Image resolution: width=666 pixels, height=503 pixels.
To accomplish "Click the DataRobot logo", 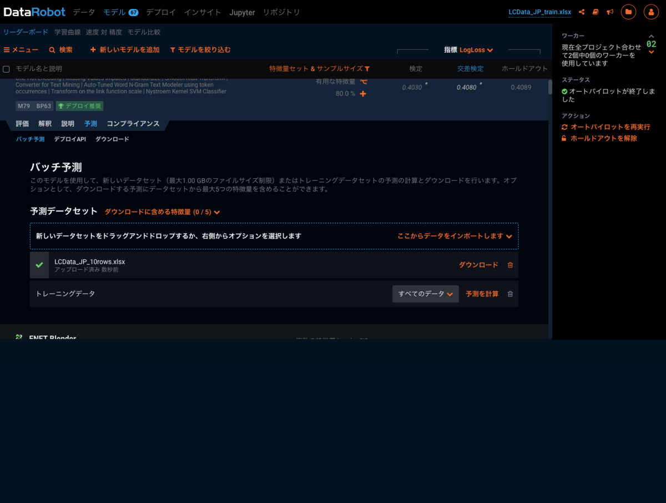I will 34,12.
